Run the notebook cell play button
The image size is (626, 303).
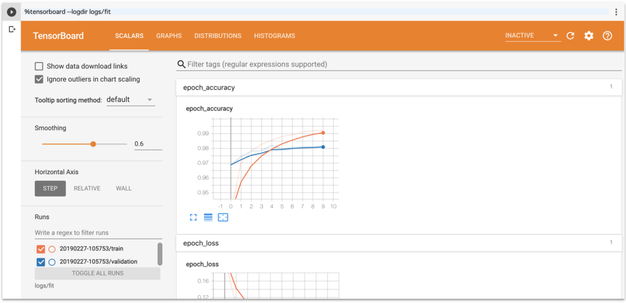[12, 12]
